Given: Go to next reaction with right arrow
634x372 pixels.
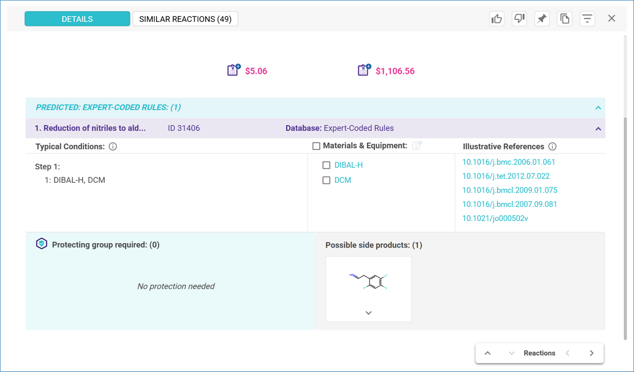Looking at the screenshot, I should point(591,353).
